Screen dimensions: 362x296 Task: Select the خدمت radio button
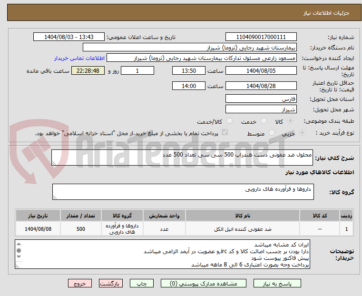click(x=264, y=121)
